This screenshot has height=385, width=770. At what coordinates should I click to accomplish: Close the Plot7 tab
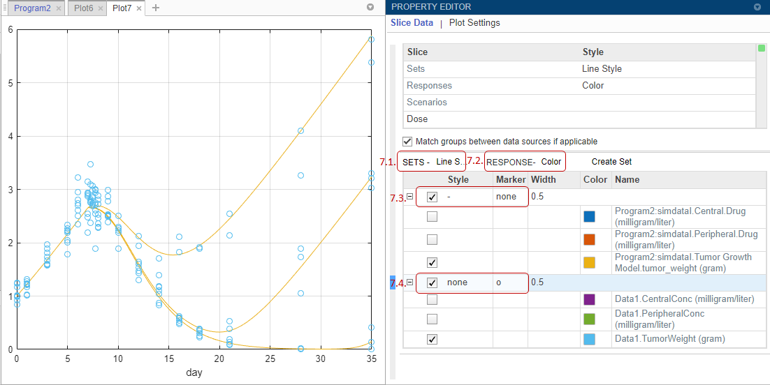click(139, 8)
